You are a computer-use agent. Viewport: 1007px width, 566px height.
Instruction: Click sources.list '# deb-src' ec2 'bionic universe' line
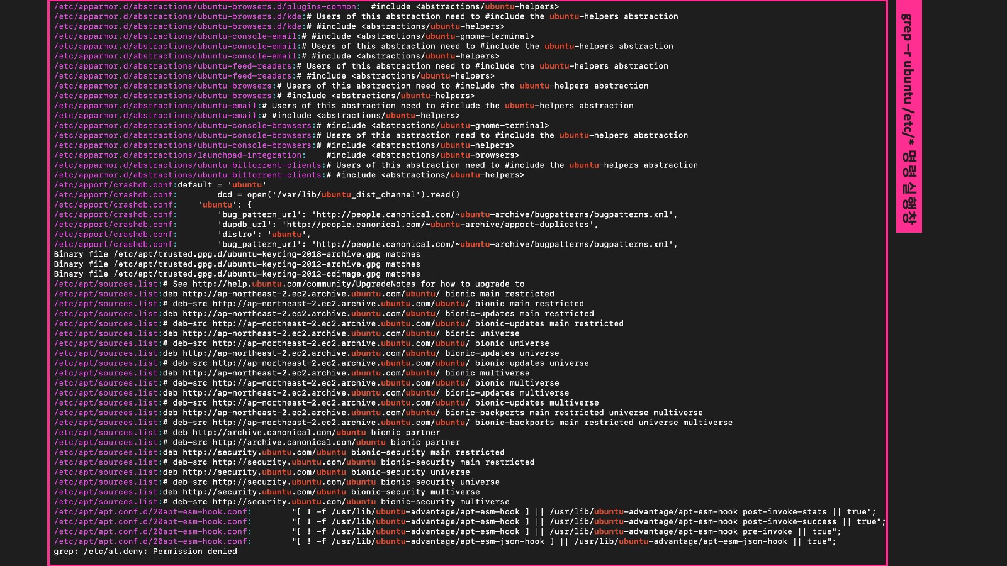click(301, 343)
